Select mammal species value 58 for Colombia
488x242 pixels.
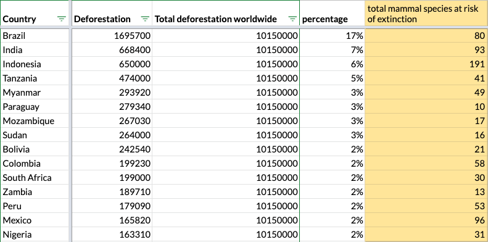[x=426, y=163]
